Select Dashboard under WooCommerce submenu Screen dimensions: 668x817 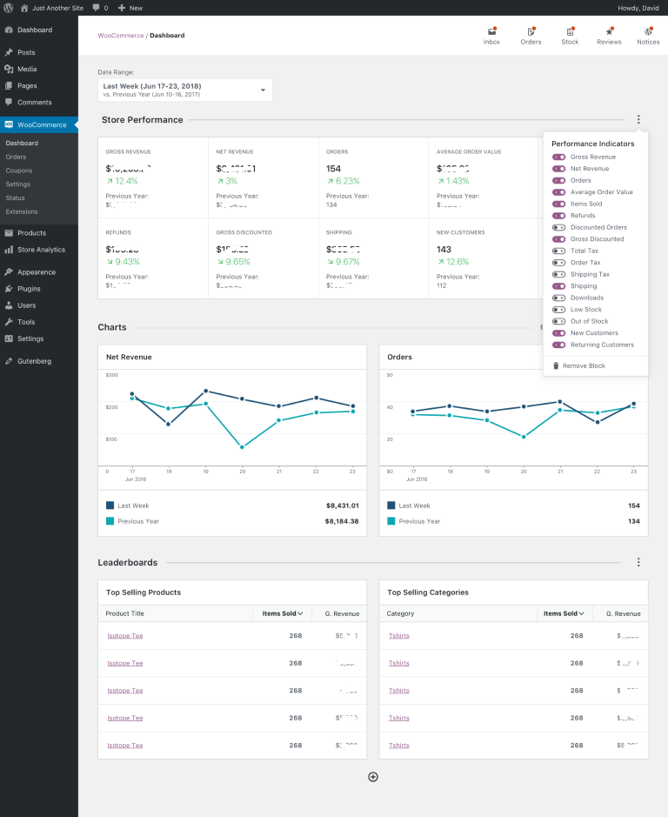tap(22, 143)
